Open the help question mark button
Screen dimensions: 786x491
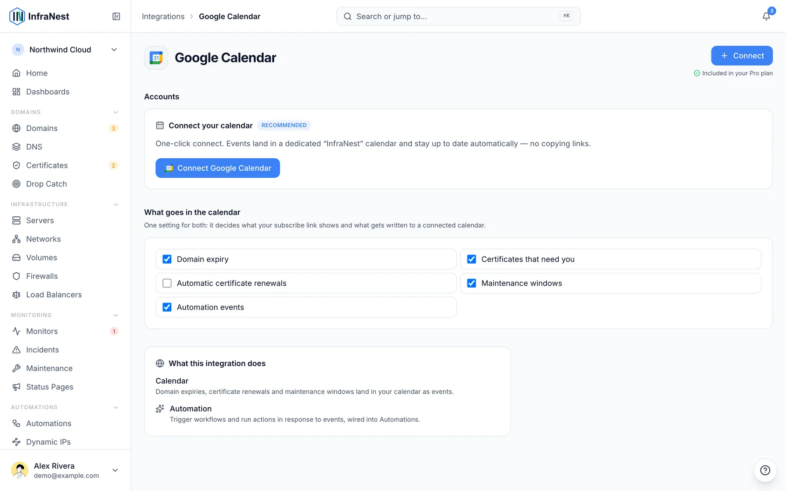click(765, 470)
